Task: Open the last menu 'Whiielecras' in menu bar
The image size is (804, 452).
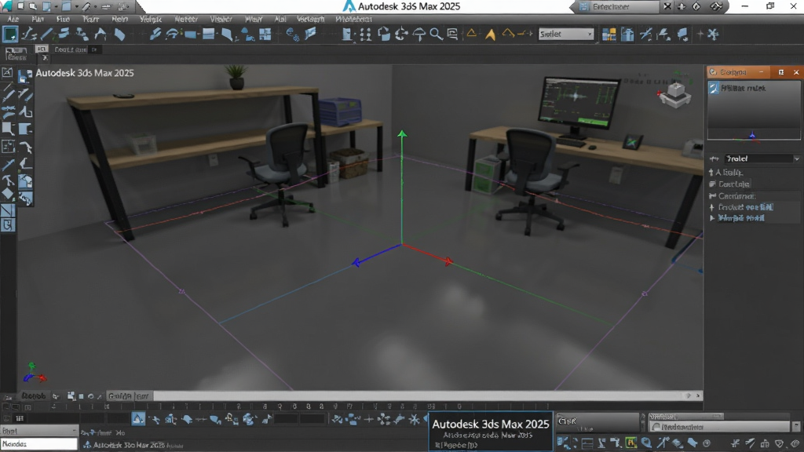Action: pyautogui.click(x=353, y=19)
